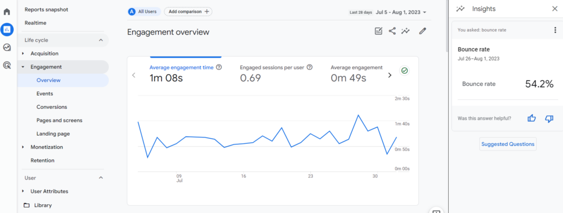
Task: Open Pages and screens report
Action: (59, 120)
